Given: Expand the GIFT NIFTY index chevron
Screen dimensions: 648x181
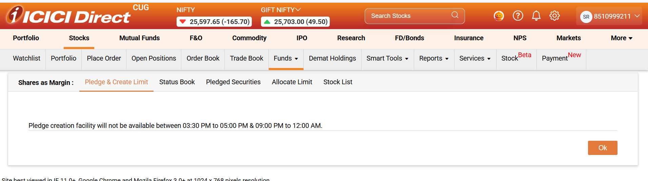Looking at the screenshot, I should (298, 10).
